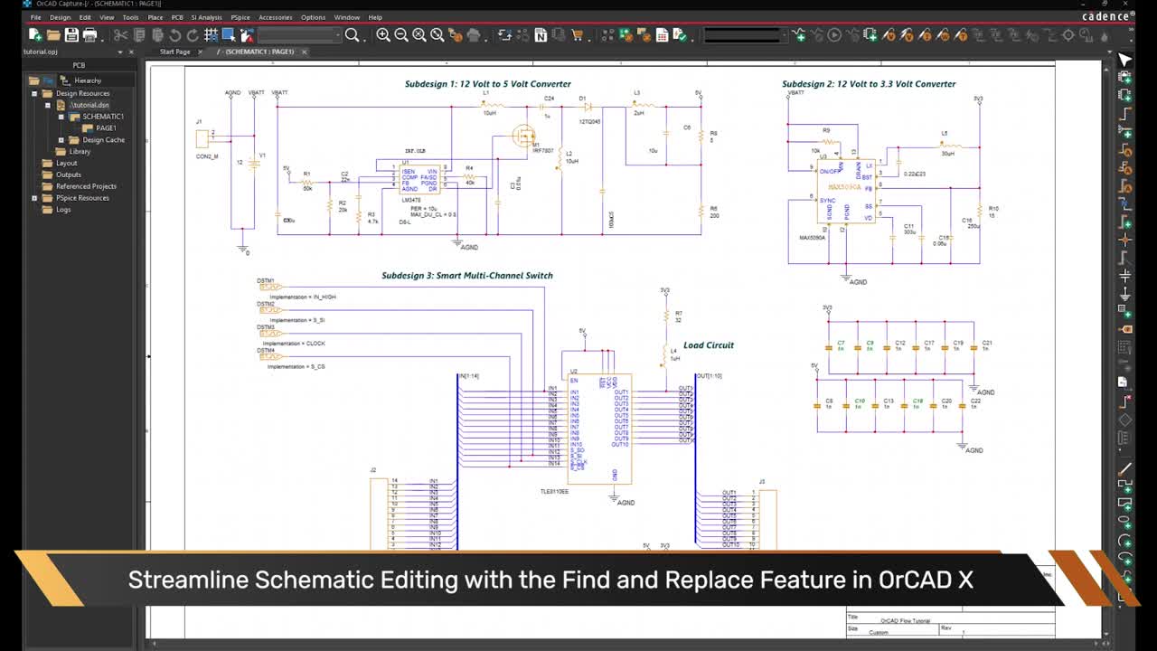This screenshot has width=1157, height=651.
Task: Click the search text input field
Action: [299, 35]
